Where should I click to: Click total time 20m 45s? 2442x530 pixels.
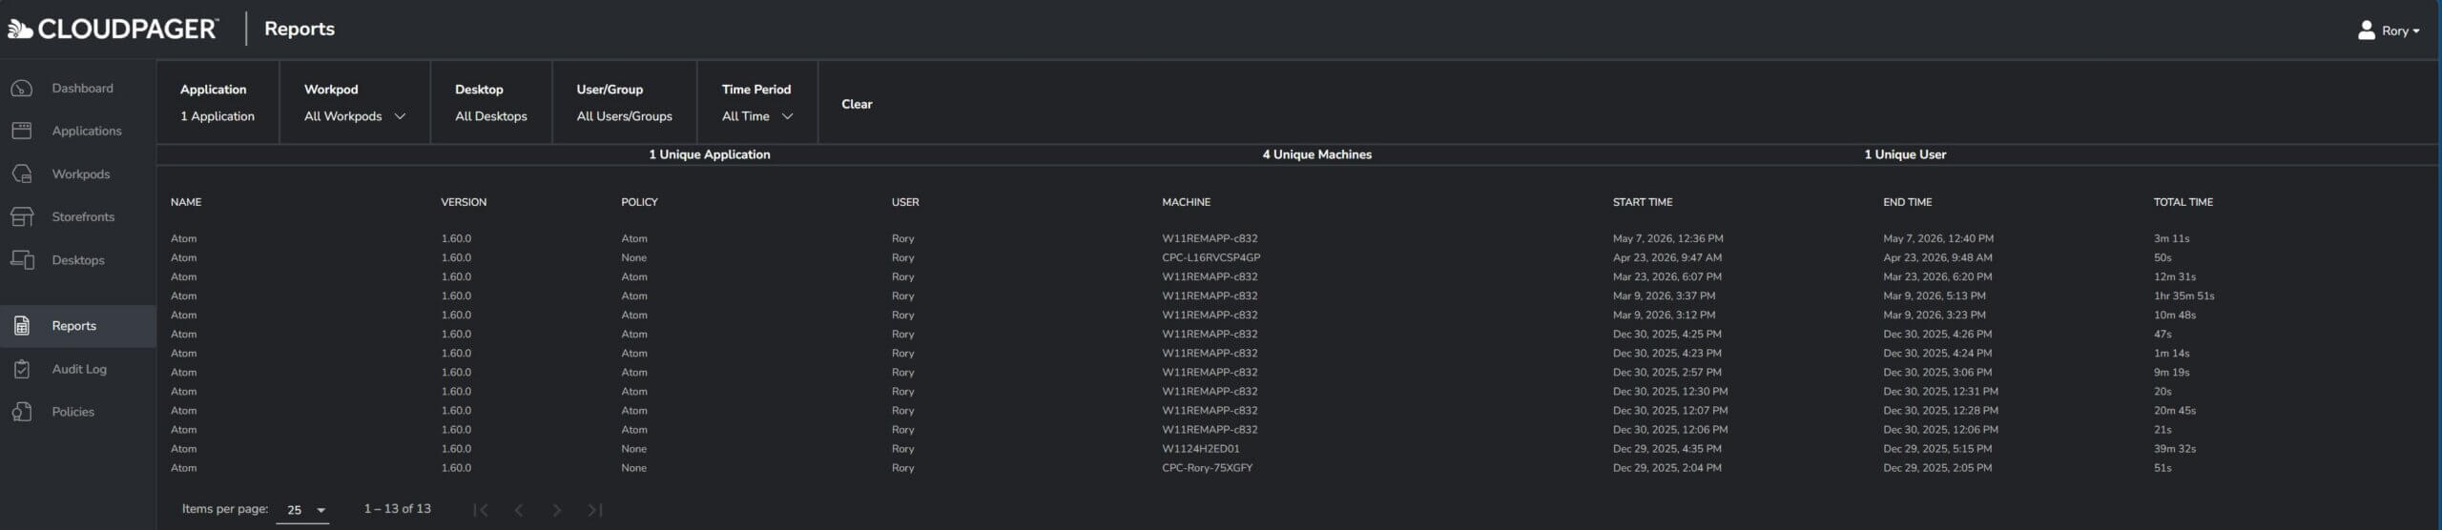click(2174, 411)
